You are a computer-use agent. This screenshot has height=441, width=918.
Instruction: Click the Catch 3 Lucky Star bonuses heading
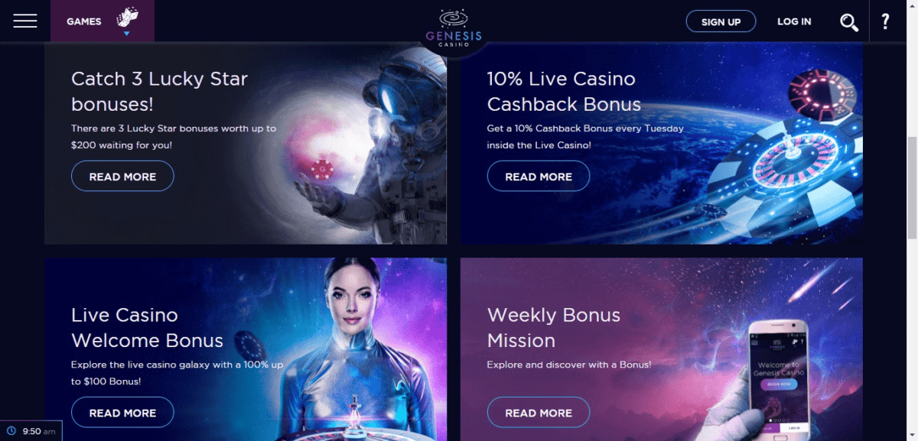tap(159, 91)
